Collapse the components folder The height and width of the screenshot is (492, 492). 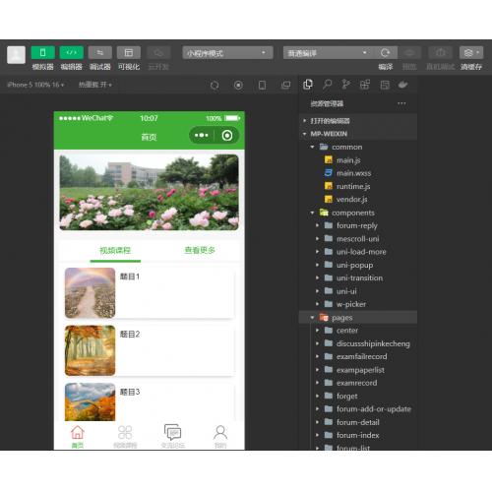tap(358, 213)
